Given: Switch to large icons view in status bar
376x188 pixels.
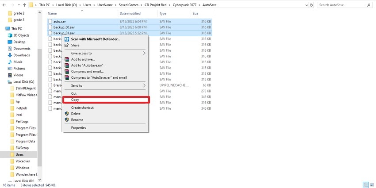Looking at the screenshot, I should click(372, 185).
